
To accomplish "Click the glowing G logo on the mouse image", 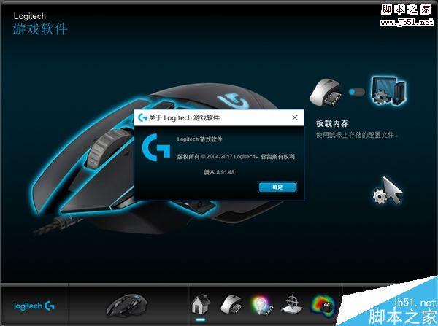I will pos(234,101).
